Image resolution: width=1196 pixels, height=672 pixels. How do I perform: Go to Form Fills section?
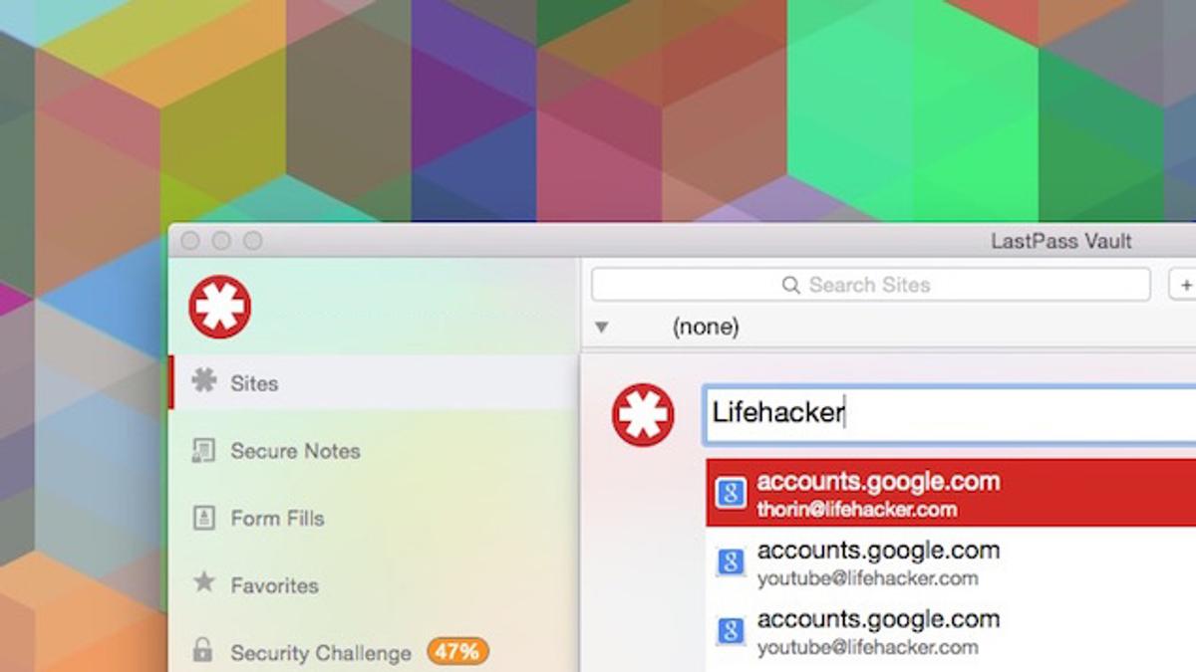pyautogui.click(x=374, y=518)
